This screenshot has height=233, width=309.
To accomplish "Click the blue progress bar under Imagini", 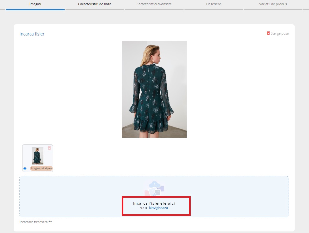I will coord(35,9).
